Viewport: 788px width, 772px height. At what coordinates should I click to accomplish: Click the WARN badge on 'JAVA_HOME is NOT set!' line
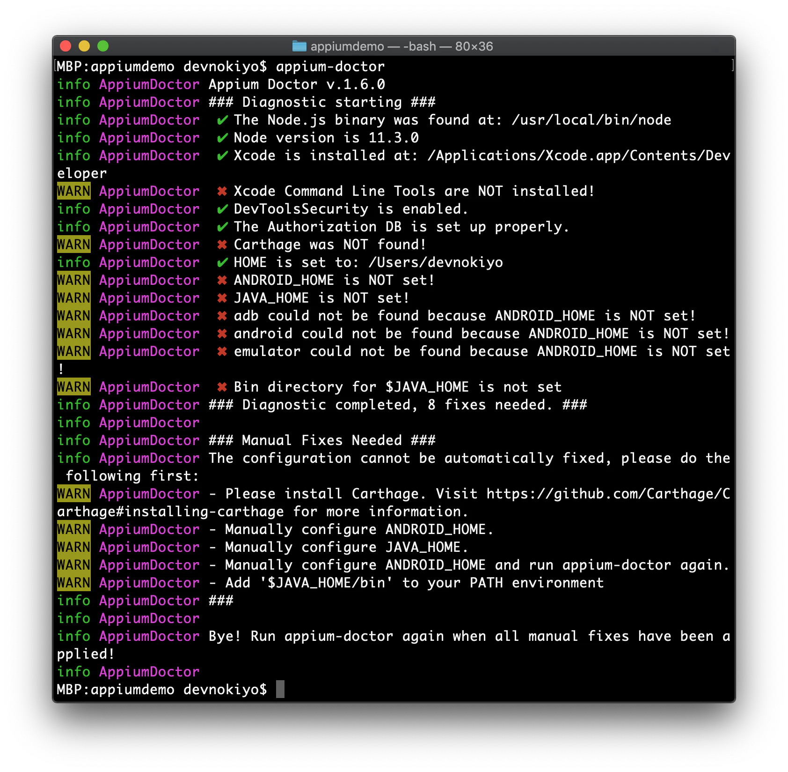point(74,298)
